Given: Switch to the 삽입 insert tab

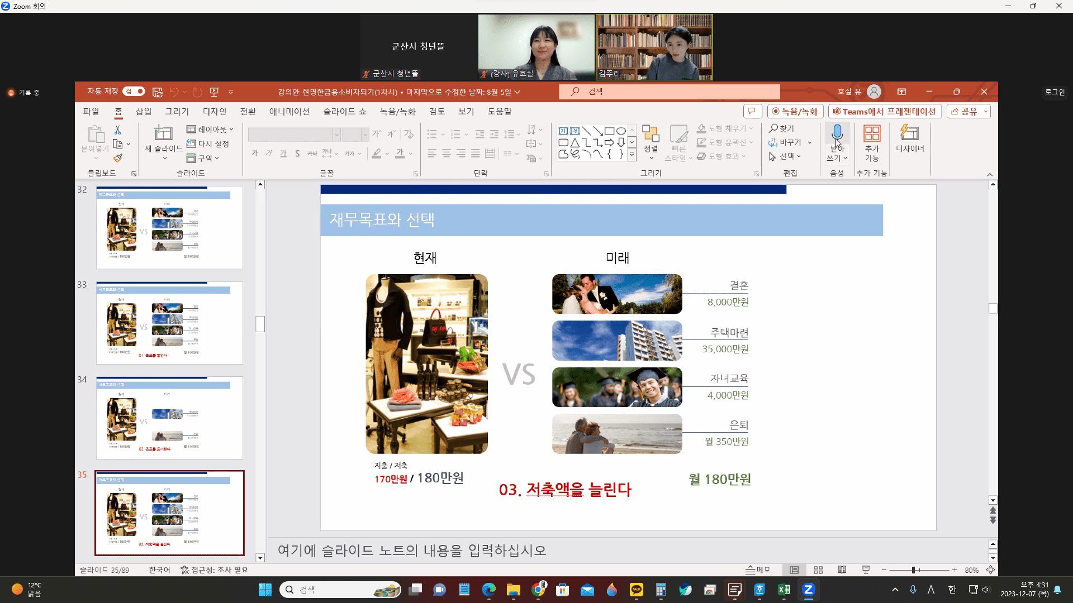Looking at the screenshot, I should tap(144, 112).
